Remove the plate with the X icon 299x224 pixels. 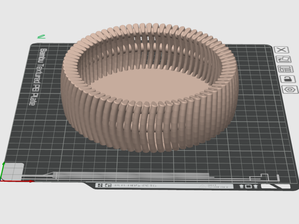pos(281,50)
